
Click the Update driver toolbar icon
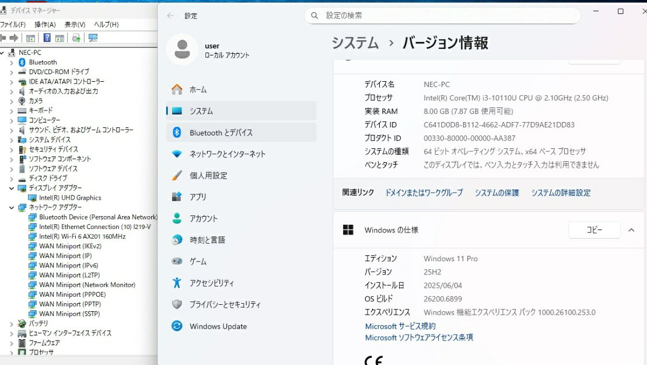tap(76, 38)
